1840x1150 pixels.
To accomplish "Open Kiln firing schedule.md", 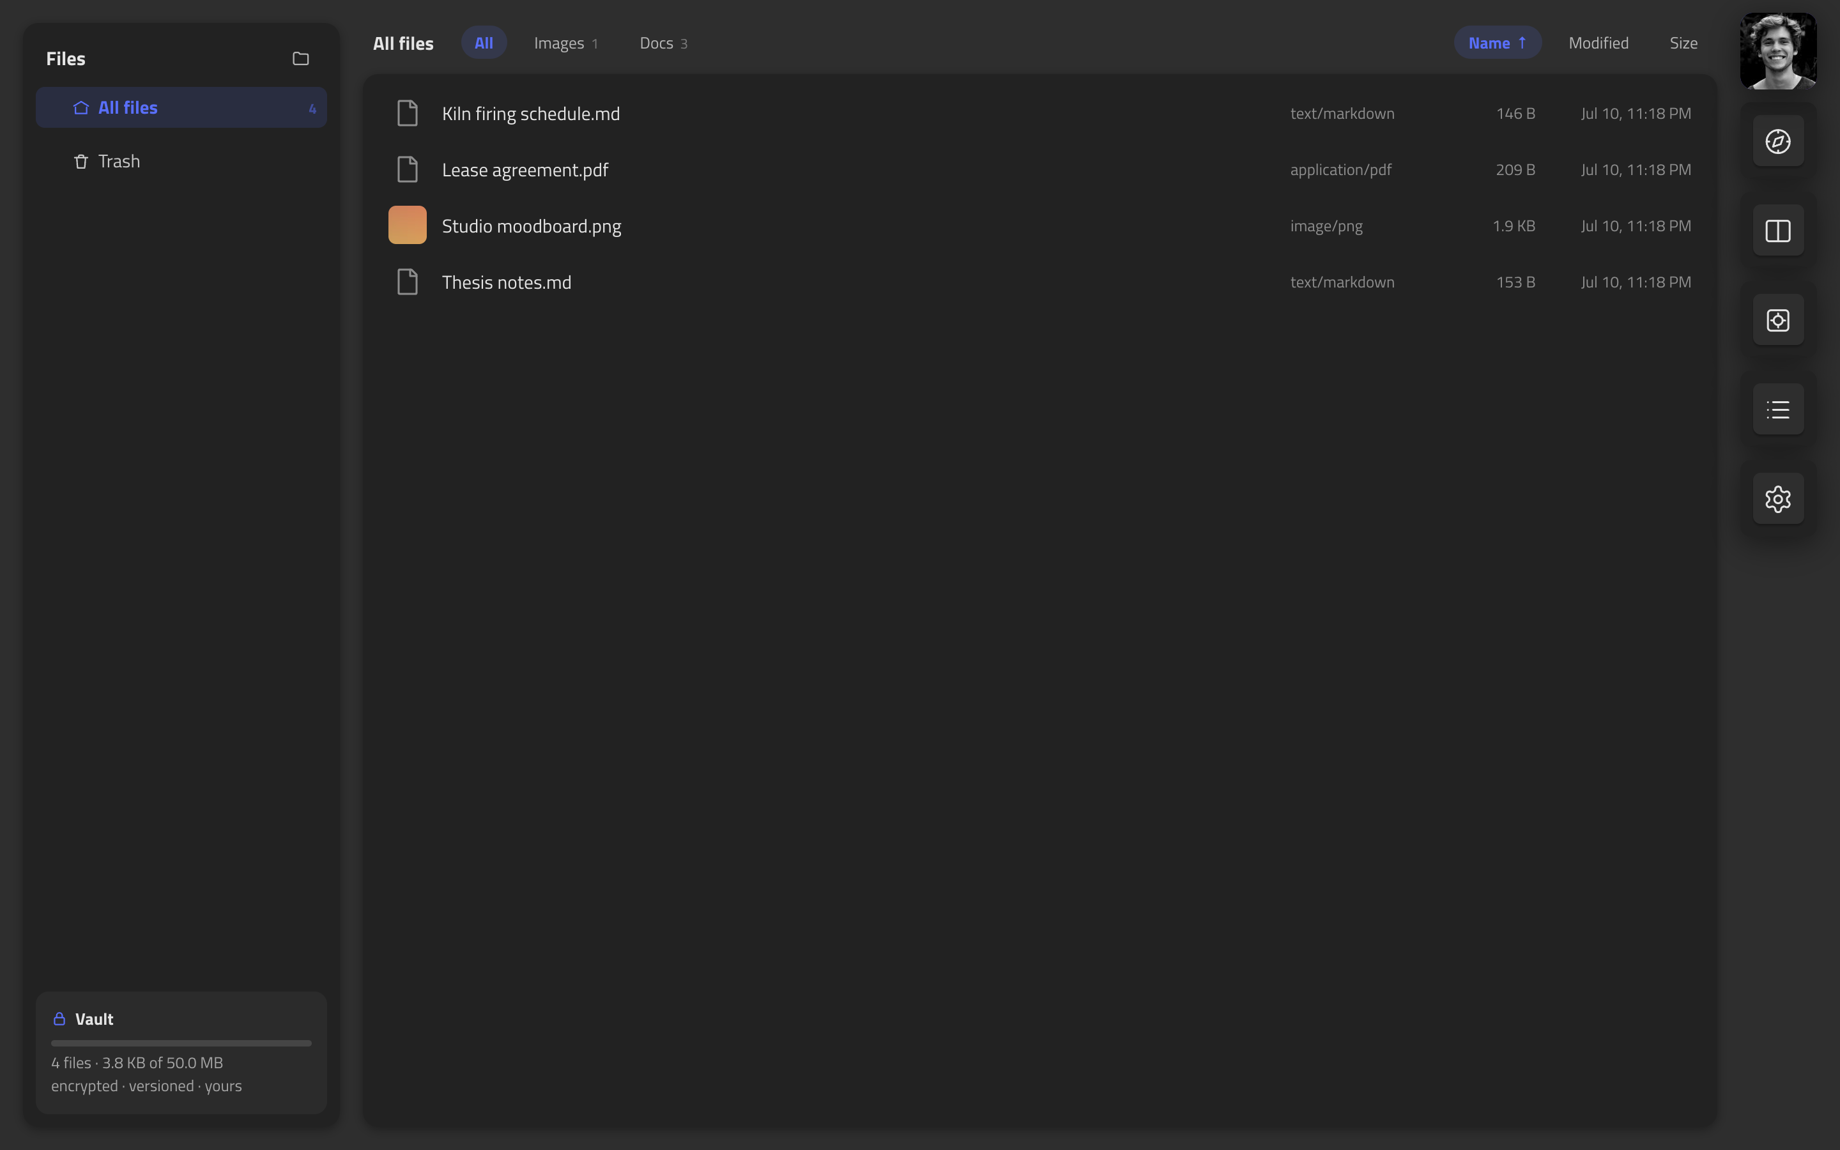I will click(531, 113).
